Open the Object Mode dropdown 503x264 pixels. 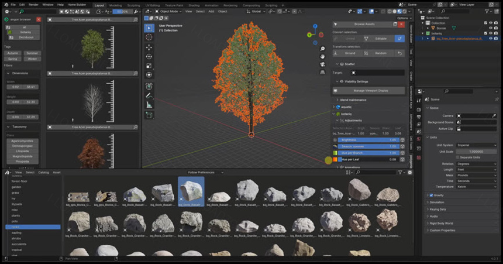point(168,12)
